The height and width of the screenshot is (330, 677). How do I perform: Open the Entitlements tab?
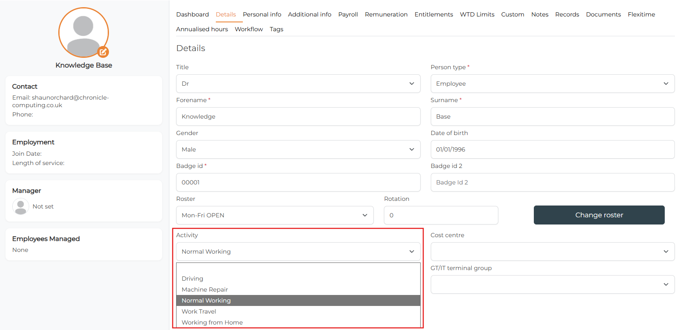(434, 14)
